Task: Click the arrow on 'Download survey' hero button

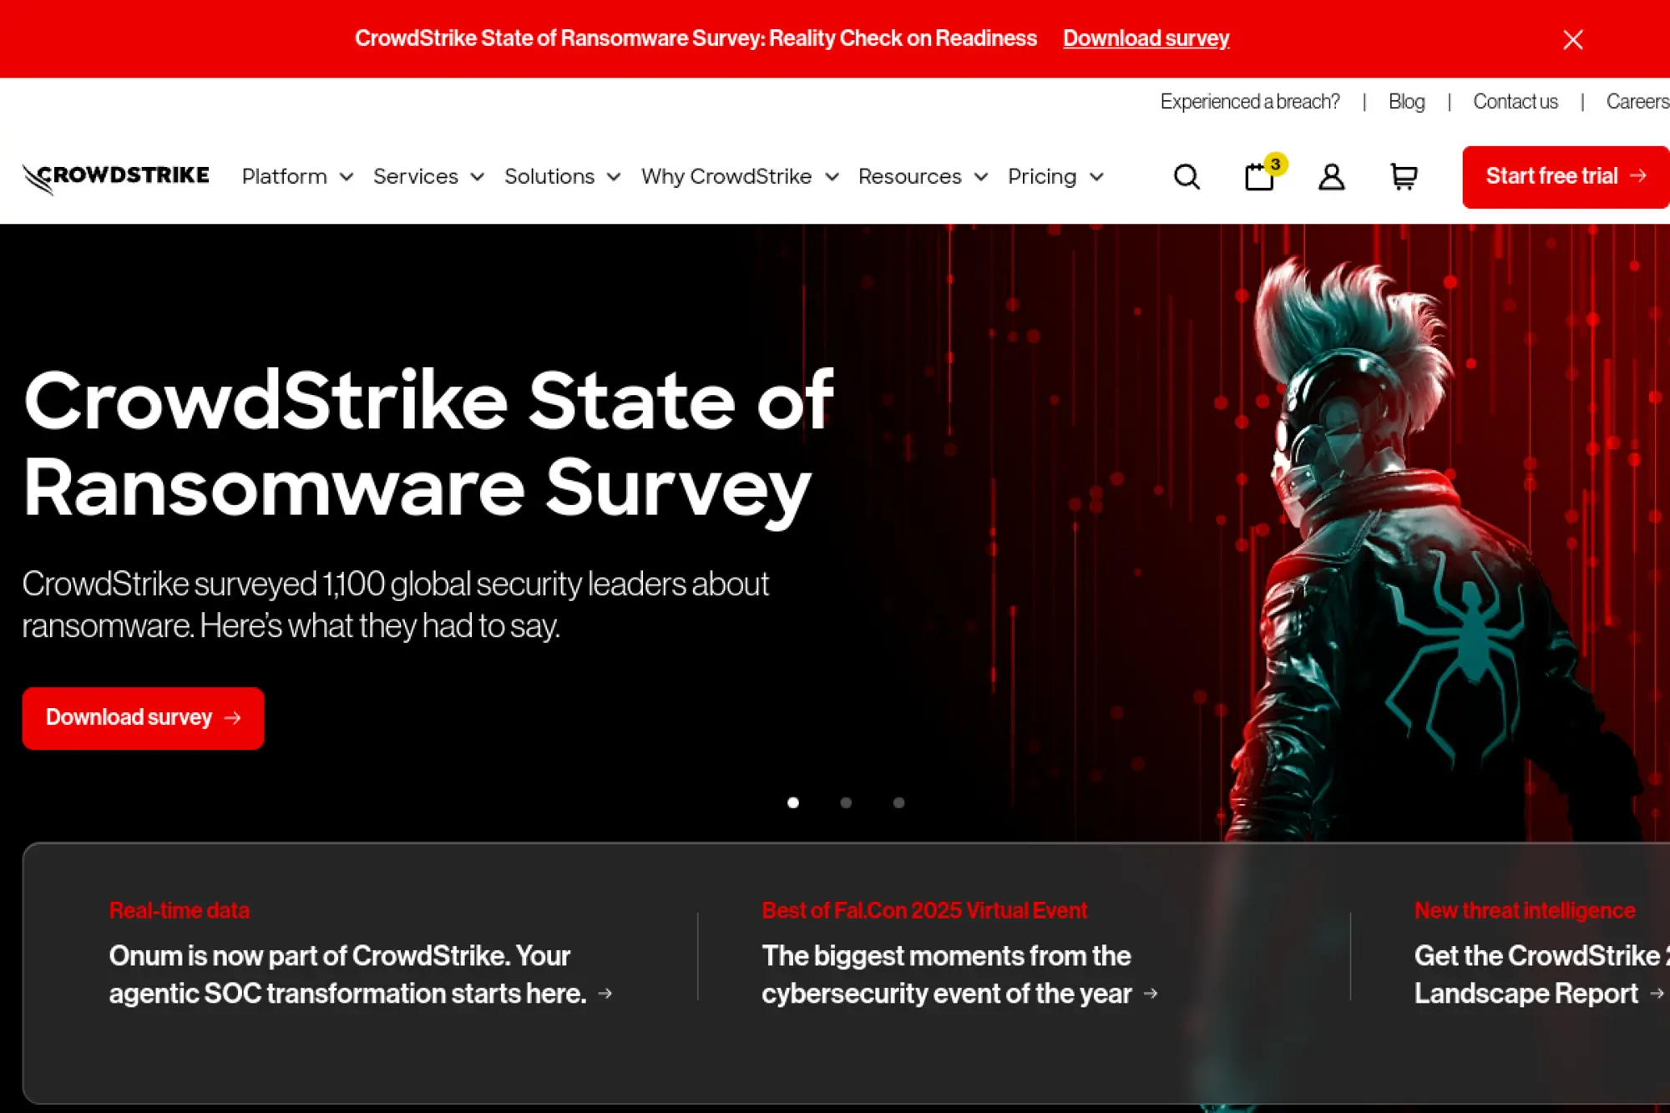Action: [x=233, y=717]
